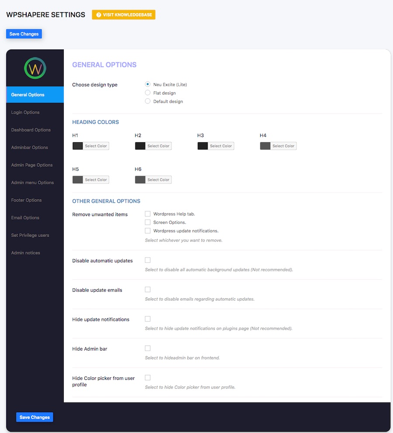Screen dimensions: 393x433
Task: Open Email Options tab
Action: (x=35, y=218)
